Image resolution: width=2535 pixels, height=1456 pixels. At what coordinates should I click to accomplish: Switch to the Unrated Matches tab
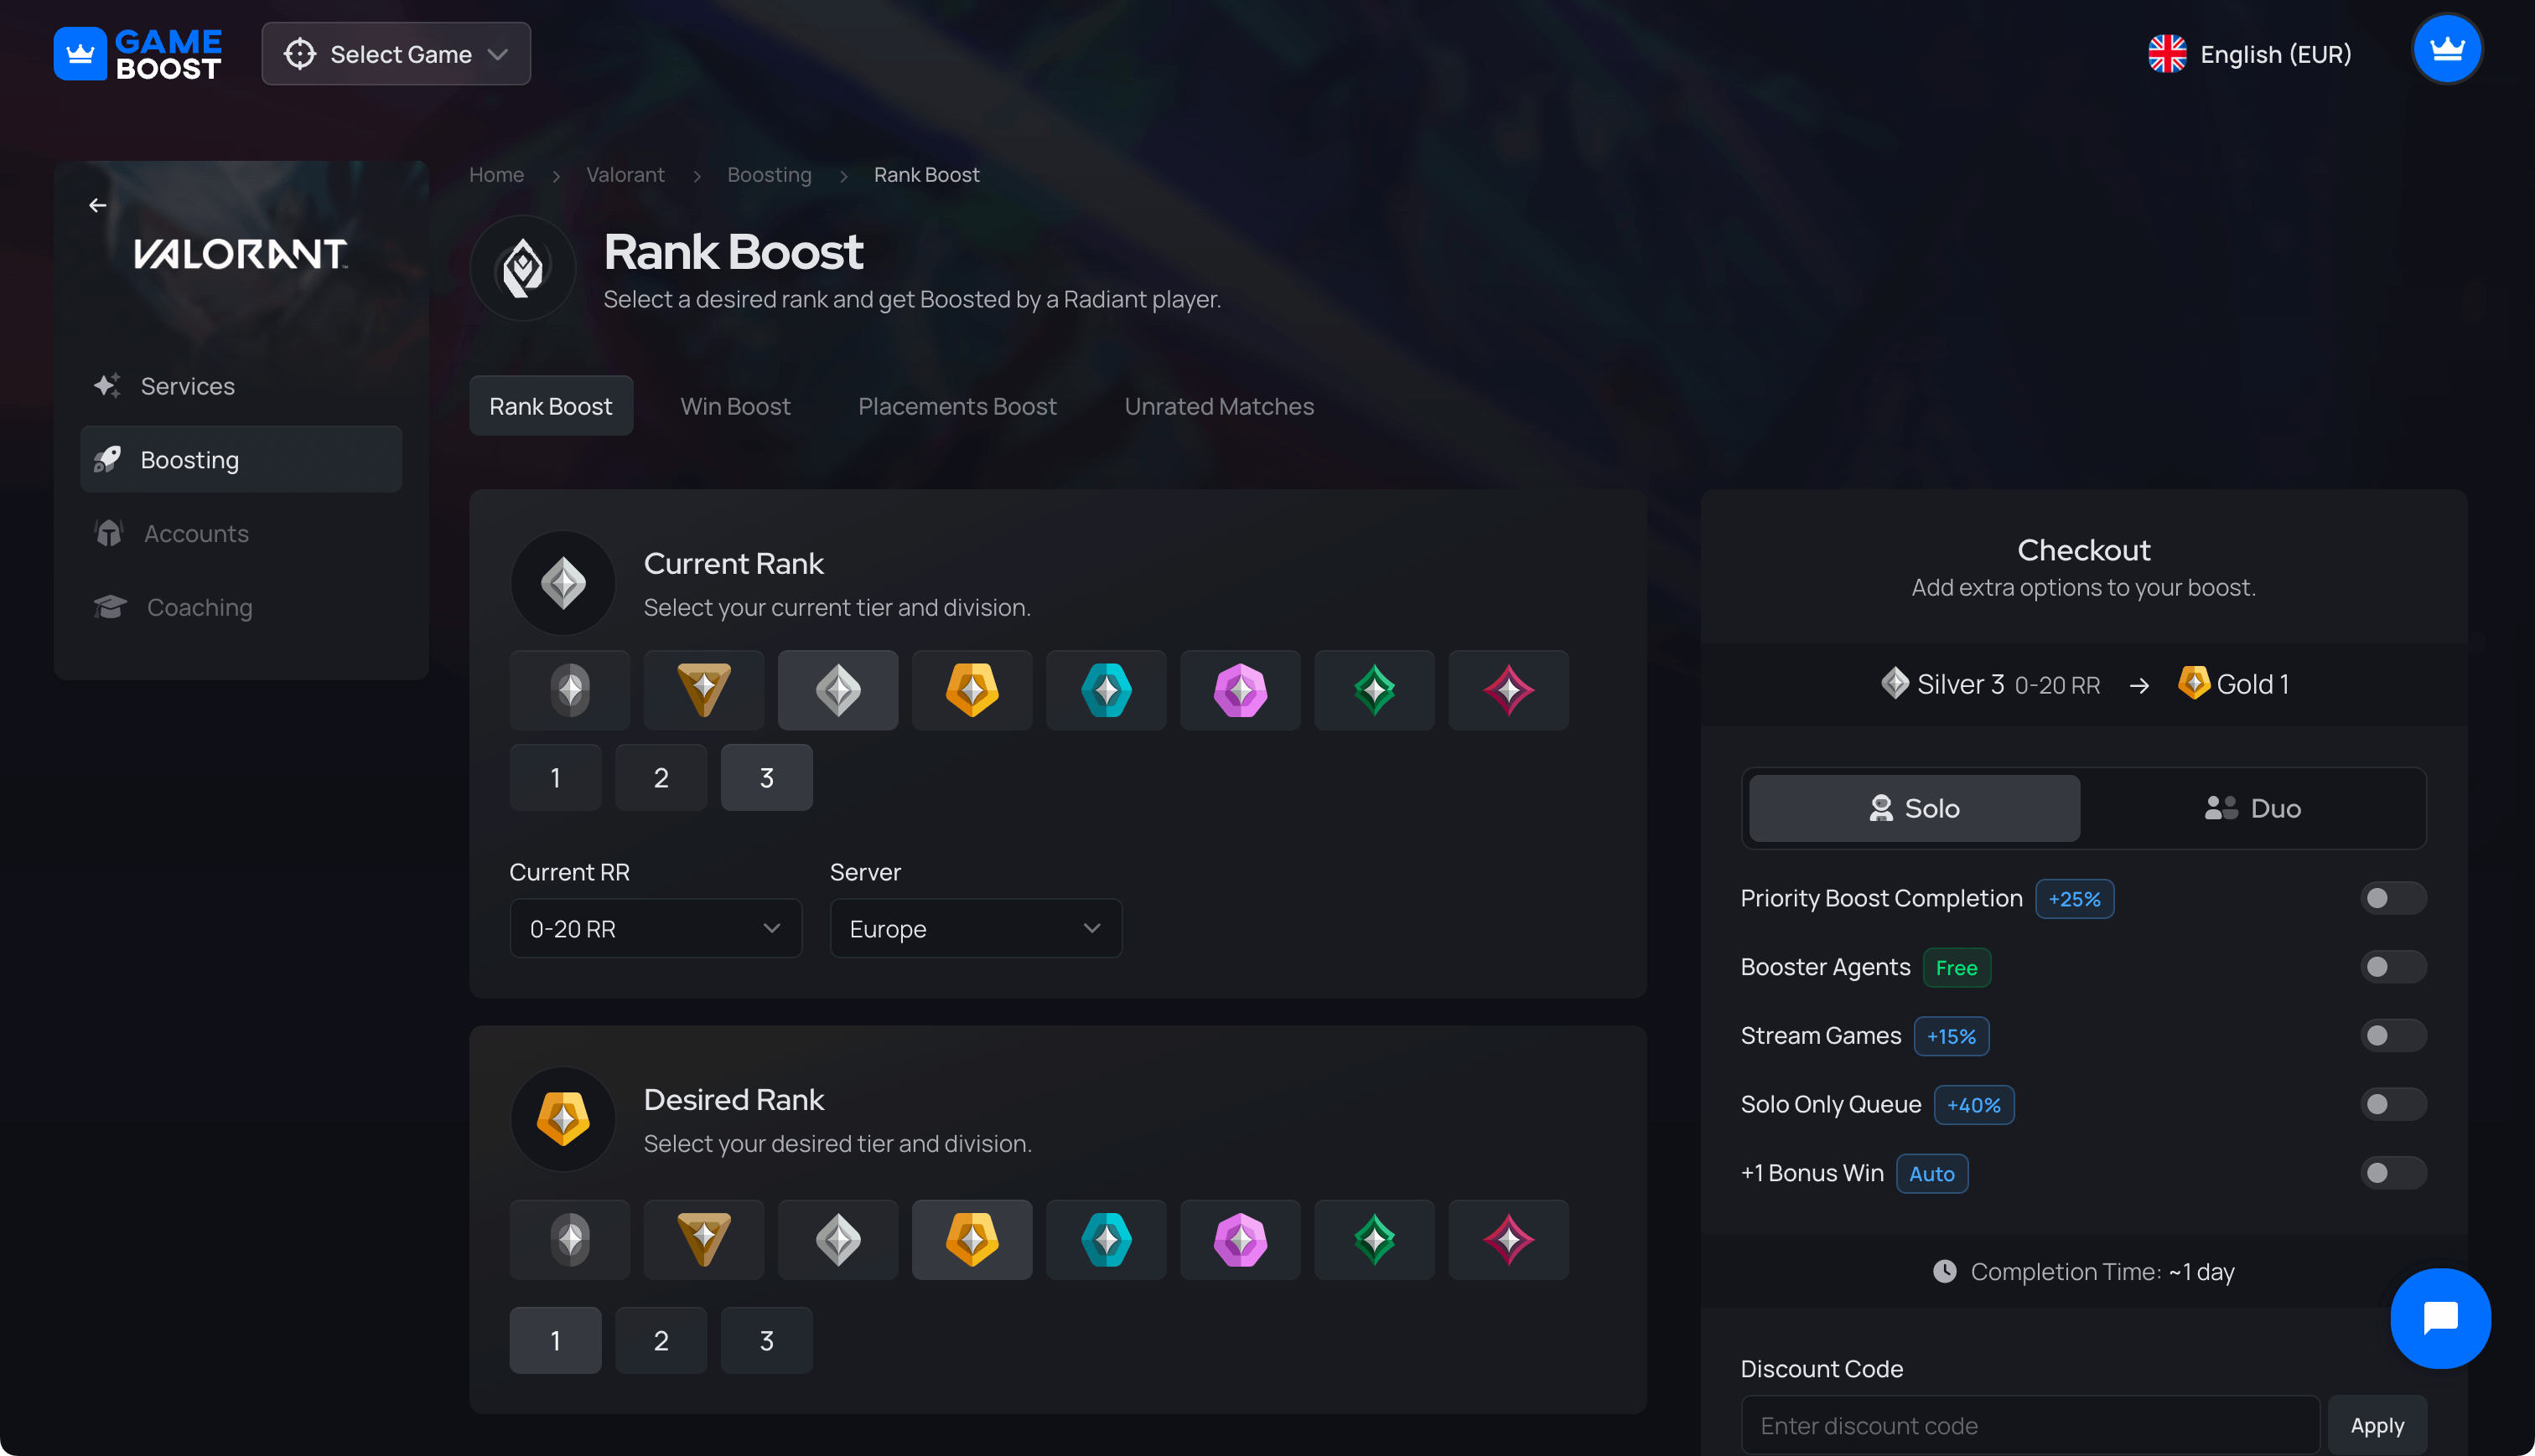[x=1220, y=406]
